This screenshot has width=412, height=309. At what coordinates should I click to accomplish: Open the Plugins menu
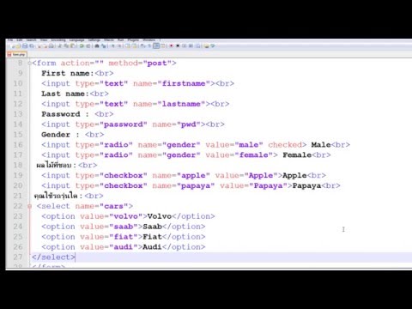pos(133,40)
